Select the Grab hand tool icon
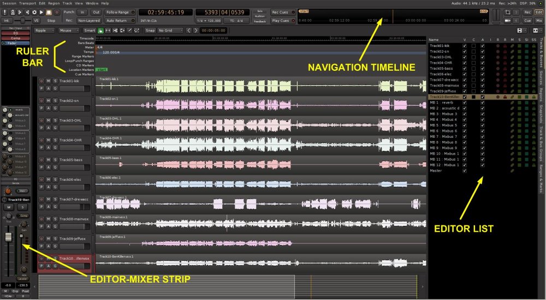This screenshot has height=300, width=546. coord(100,30)
